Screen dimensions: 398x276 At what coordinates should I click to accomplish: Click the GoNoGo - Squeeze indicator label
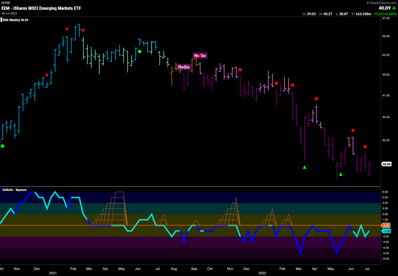click(x=14, y=190)
